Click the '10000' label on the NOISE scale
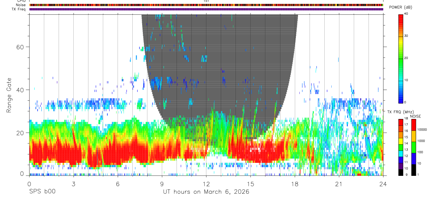 tap(422, 130)
